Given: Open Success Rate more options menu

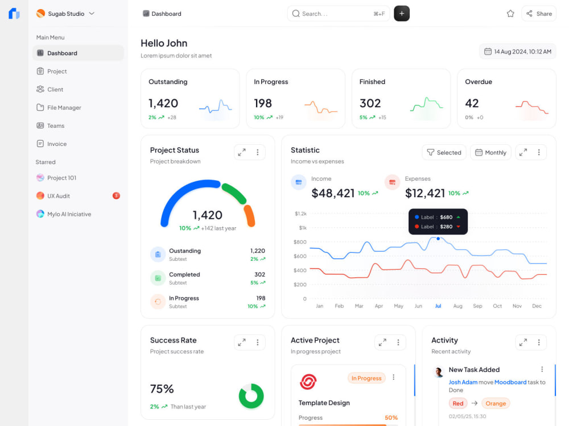Looking at the screenshot, I should pos(258,343).
